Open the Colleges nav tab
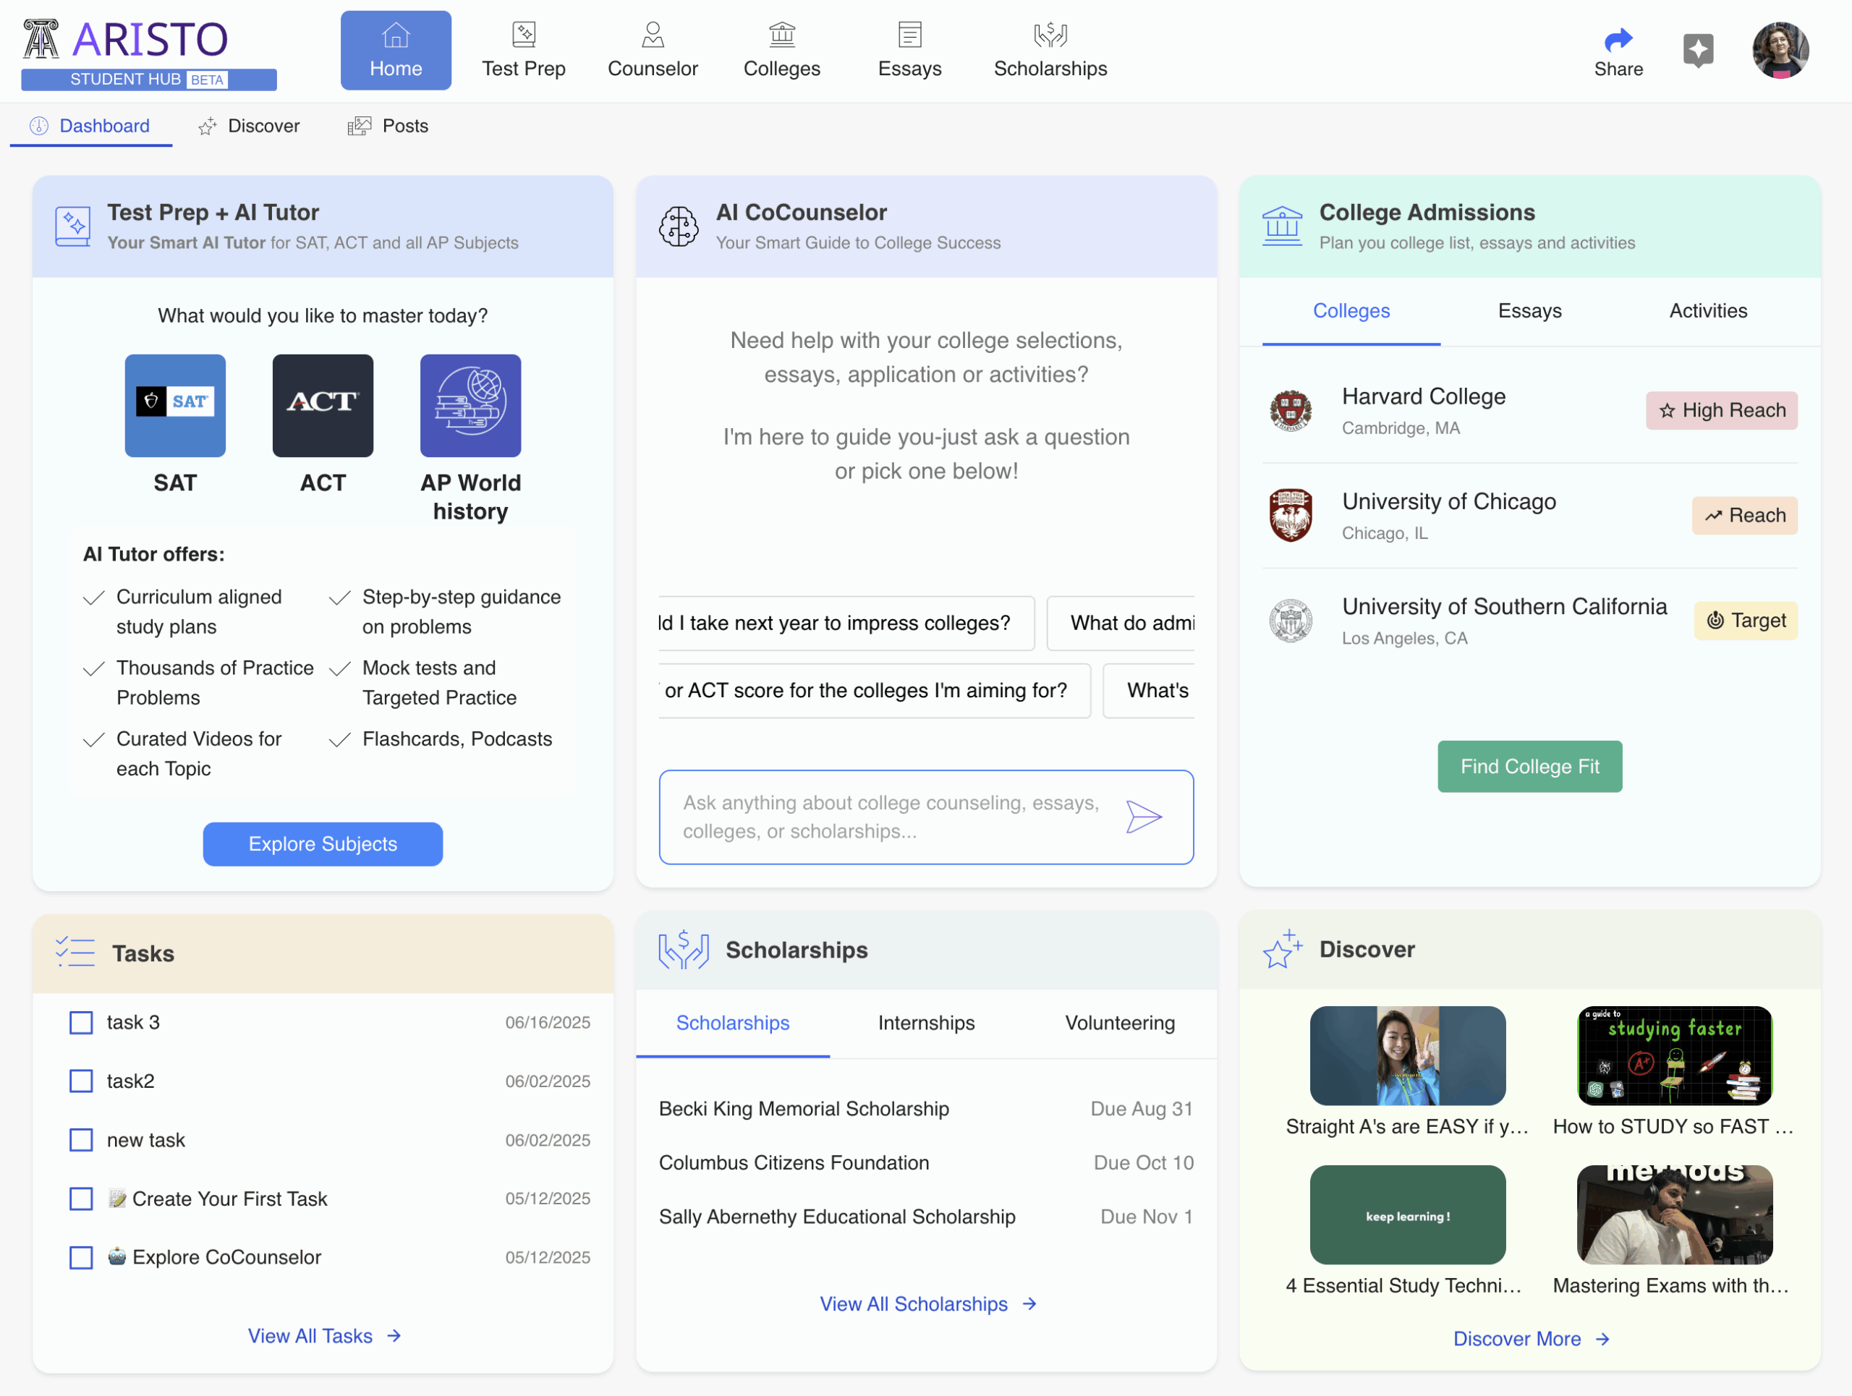1852x1396 pixels. (x=781, y=50)
